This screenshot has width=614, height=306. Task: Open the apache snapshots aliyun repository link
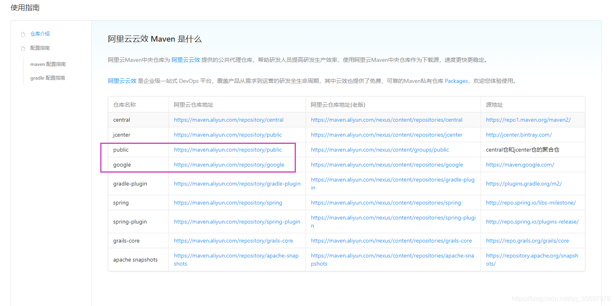pyautogui.click(x=236, y=260)
